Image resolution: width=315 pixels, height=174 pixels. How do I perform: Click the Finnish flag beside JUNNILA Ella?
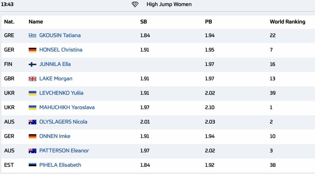click(x=32, y=64)
